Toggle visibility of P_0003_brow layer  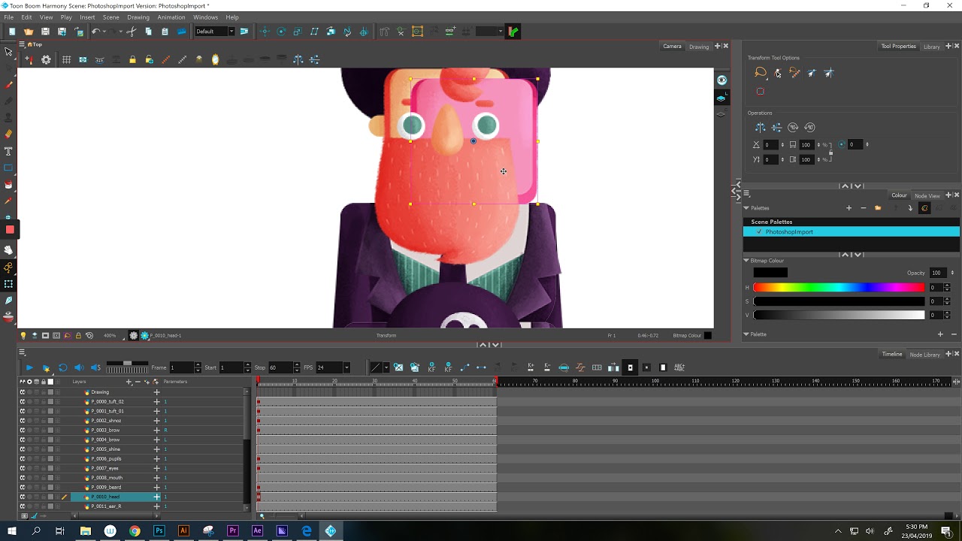click(x=23, y=431)
